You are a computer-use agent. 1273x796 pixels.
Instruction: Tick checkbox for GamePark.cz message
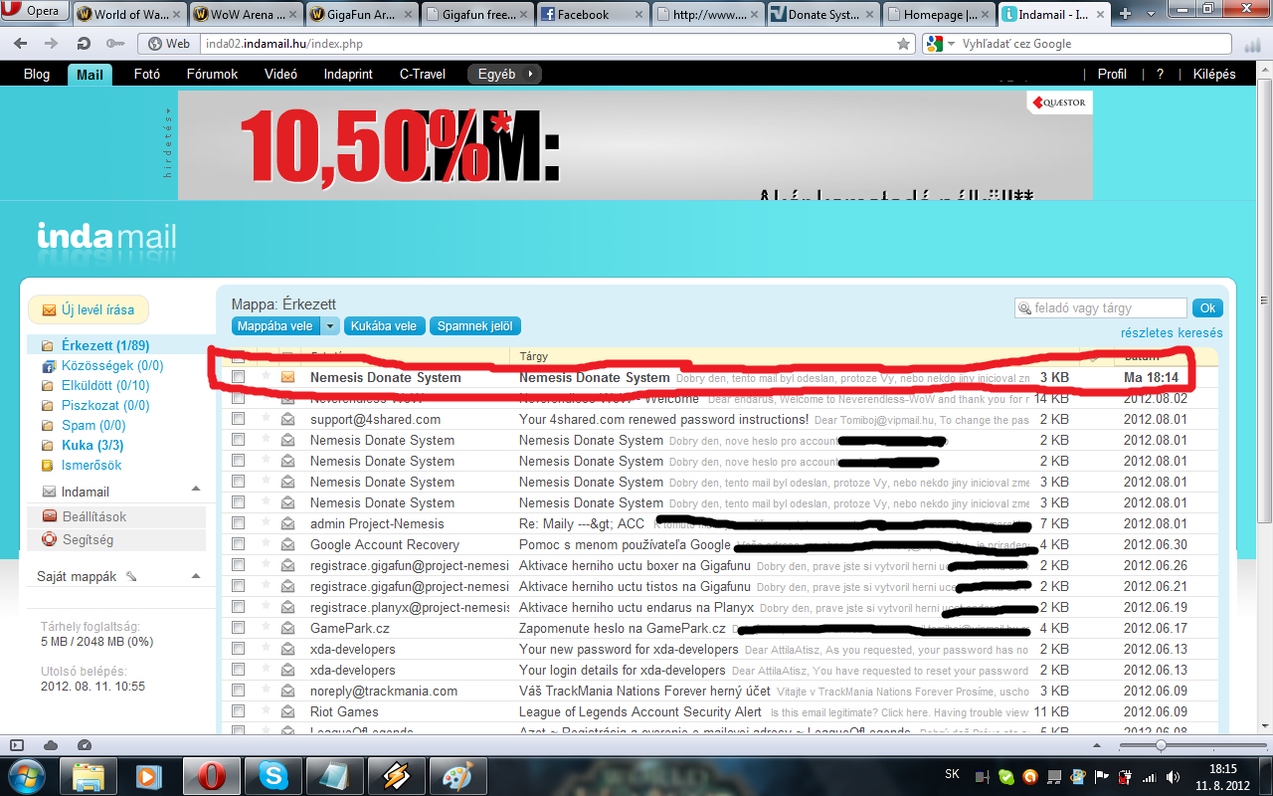(238, 628)
